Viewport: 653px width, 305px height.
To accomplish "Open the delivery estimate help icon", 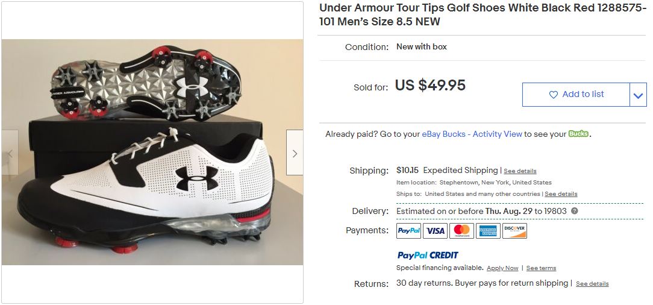I will click(x=575, y=212).
